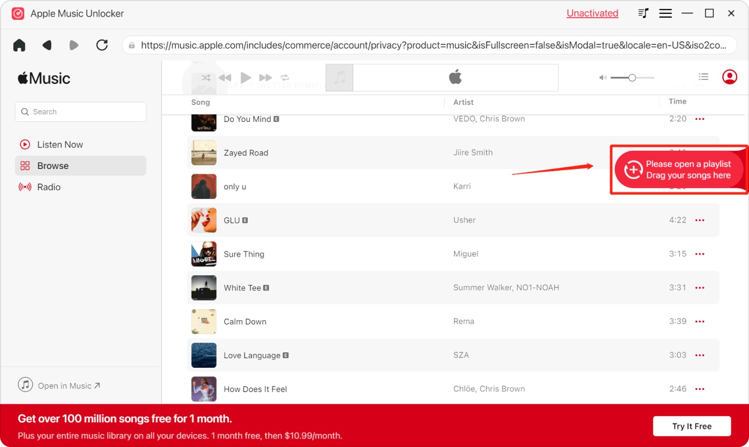Screen dimensions: 749x447
Task: Click the GLU album artwork
Action: (204, 220)
